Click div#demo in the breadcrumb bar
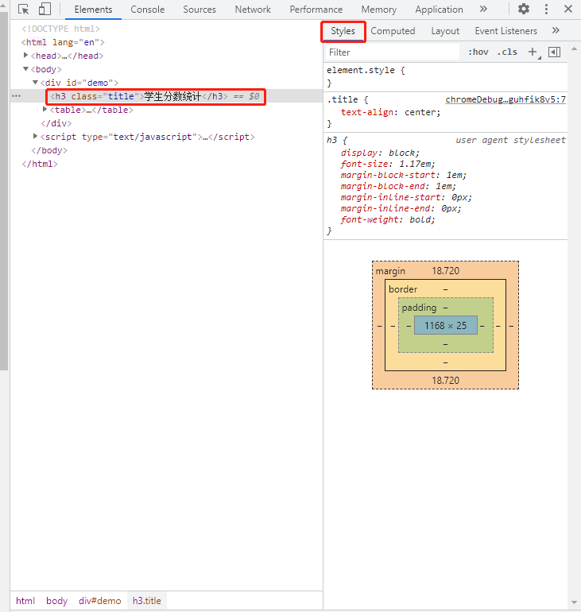Image resolution: width=581 pixels, height=612 pixels. (x=100, y=601)
